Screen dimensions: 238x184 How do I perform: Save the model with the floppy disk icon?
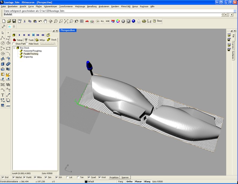tap(14, 21)
